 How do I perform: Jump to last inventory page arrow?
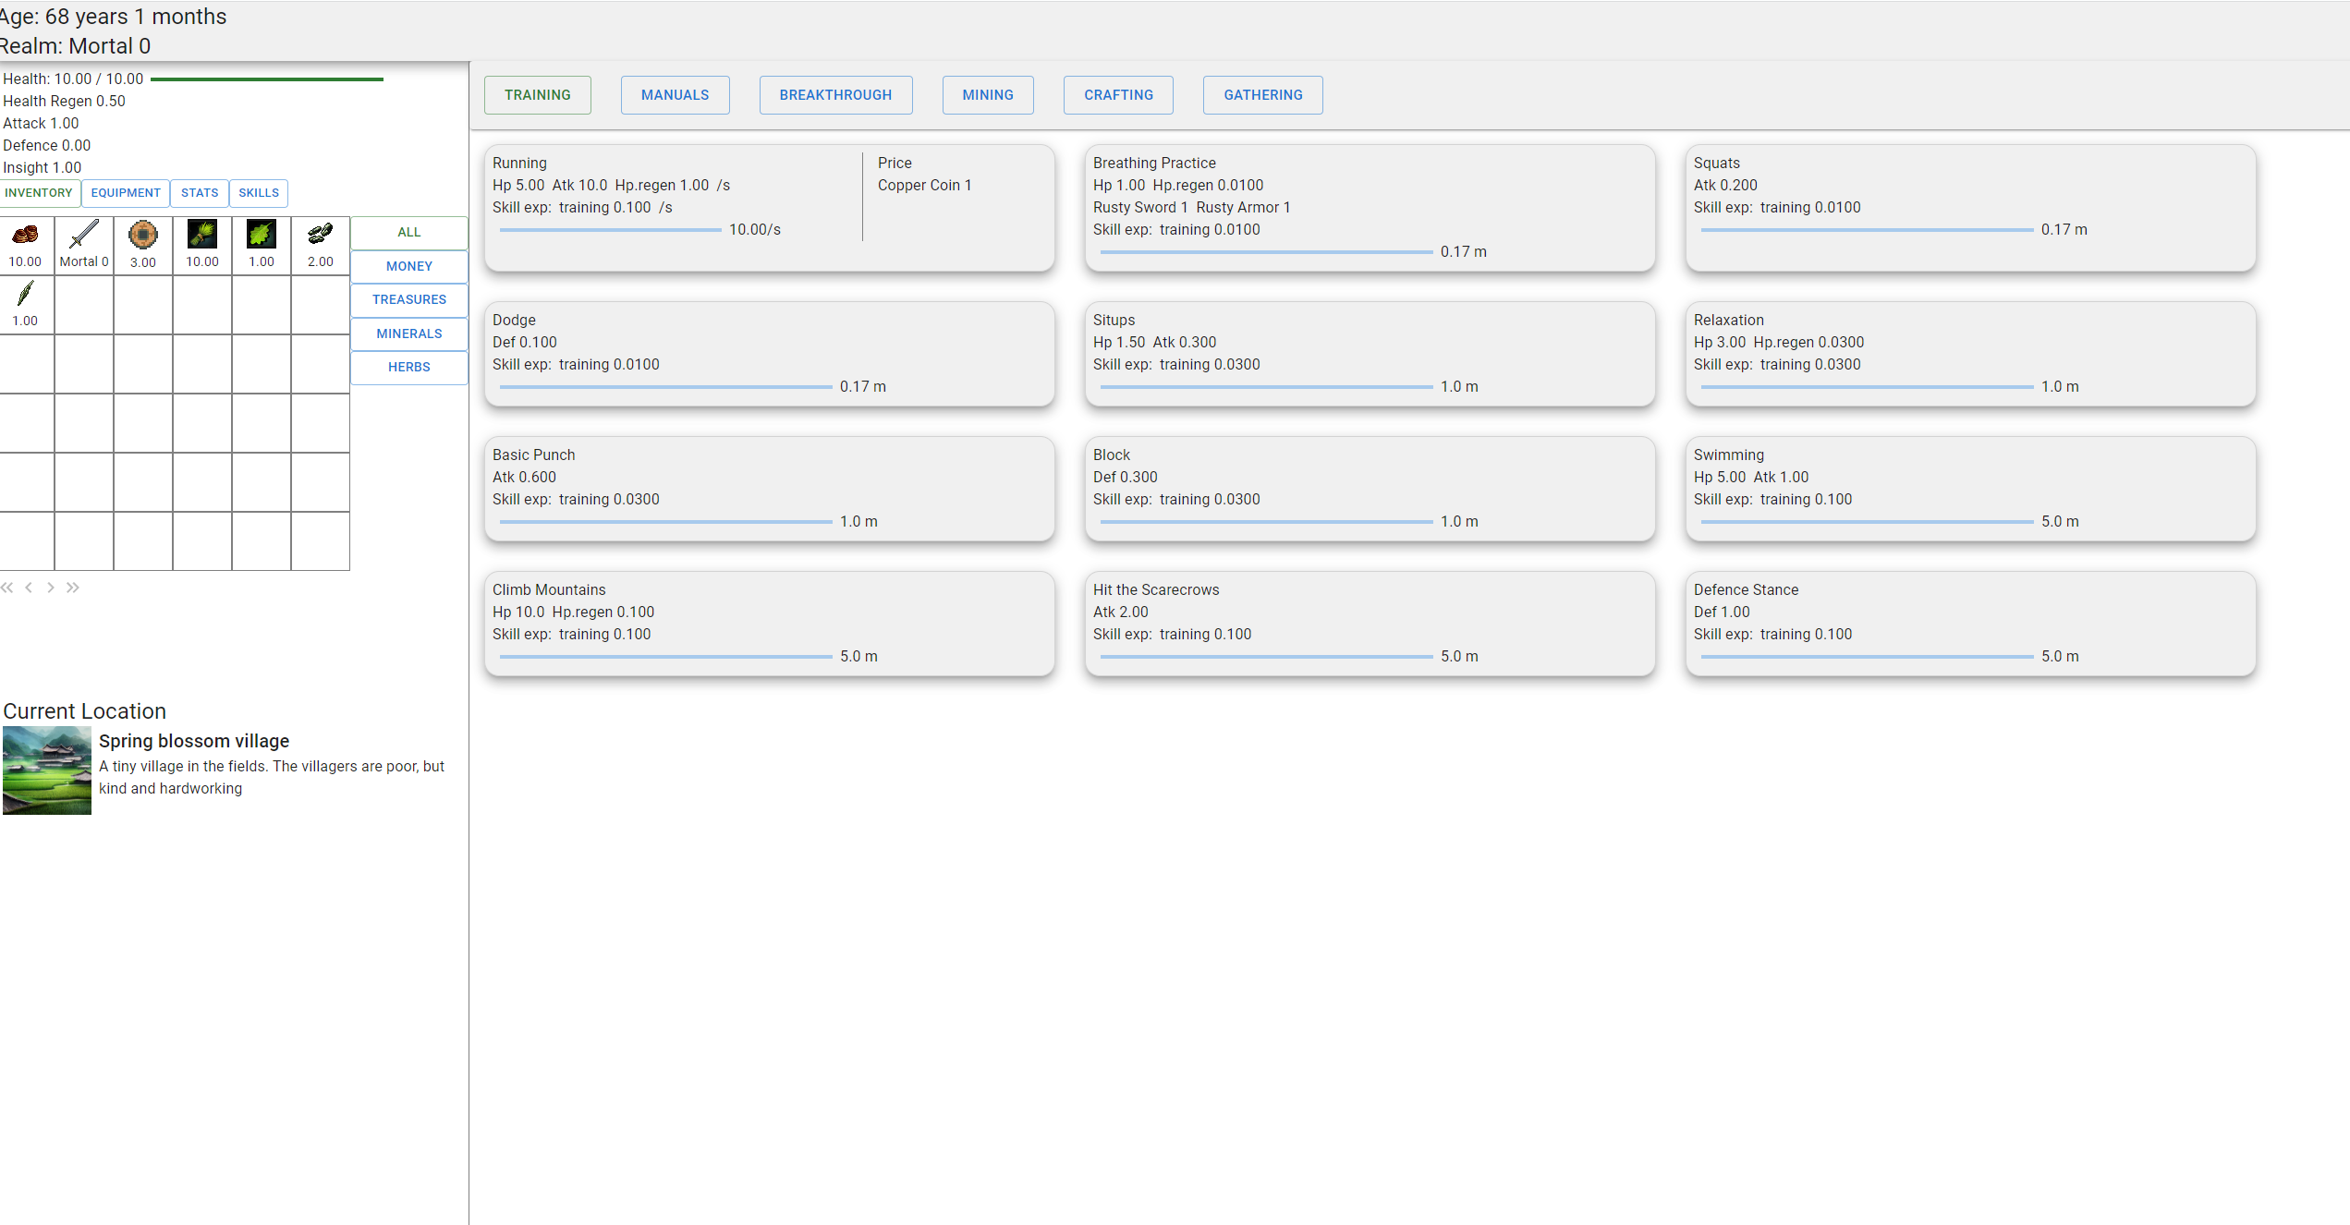click(x=73, y=588)
